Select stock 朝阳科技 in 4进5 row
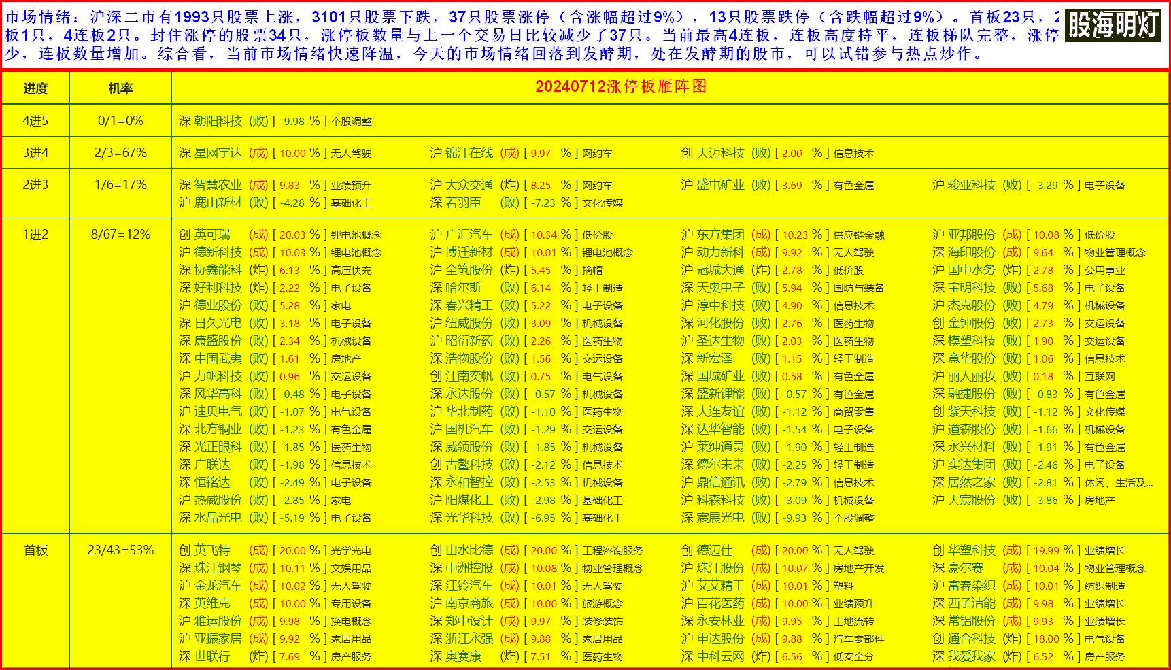1171x670 pixels. (218, 121)
